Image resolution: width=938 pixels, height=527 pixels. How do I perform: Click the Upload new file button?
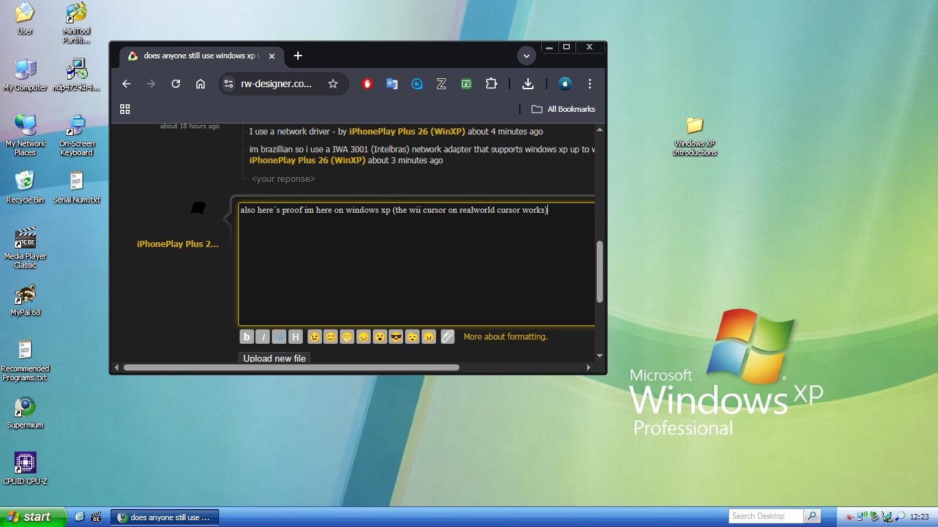point(275,358)
